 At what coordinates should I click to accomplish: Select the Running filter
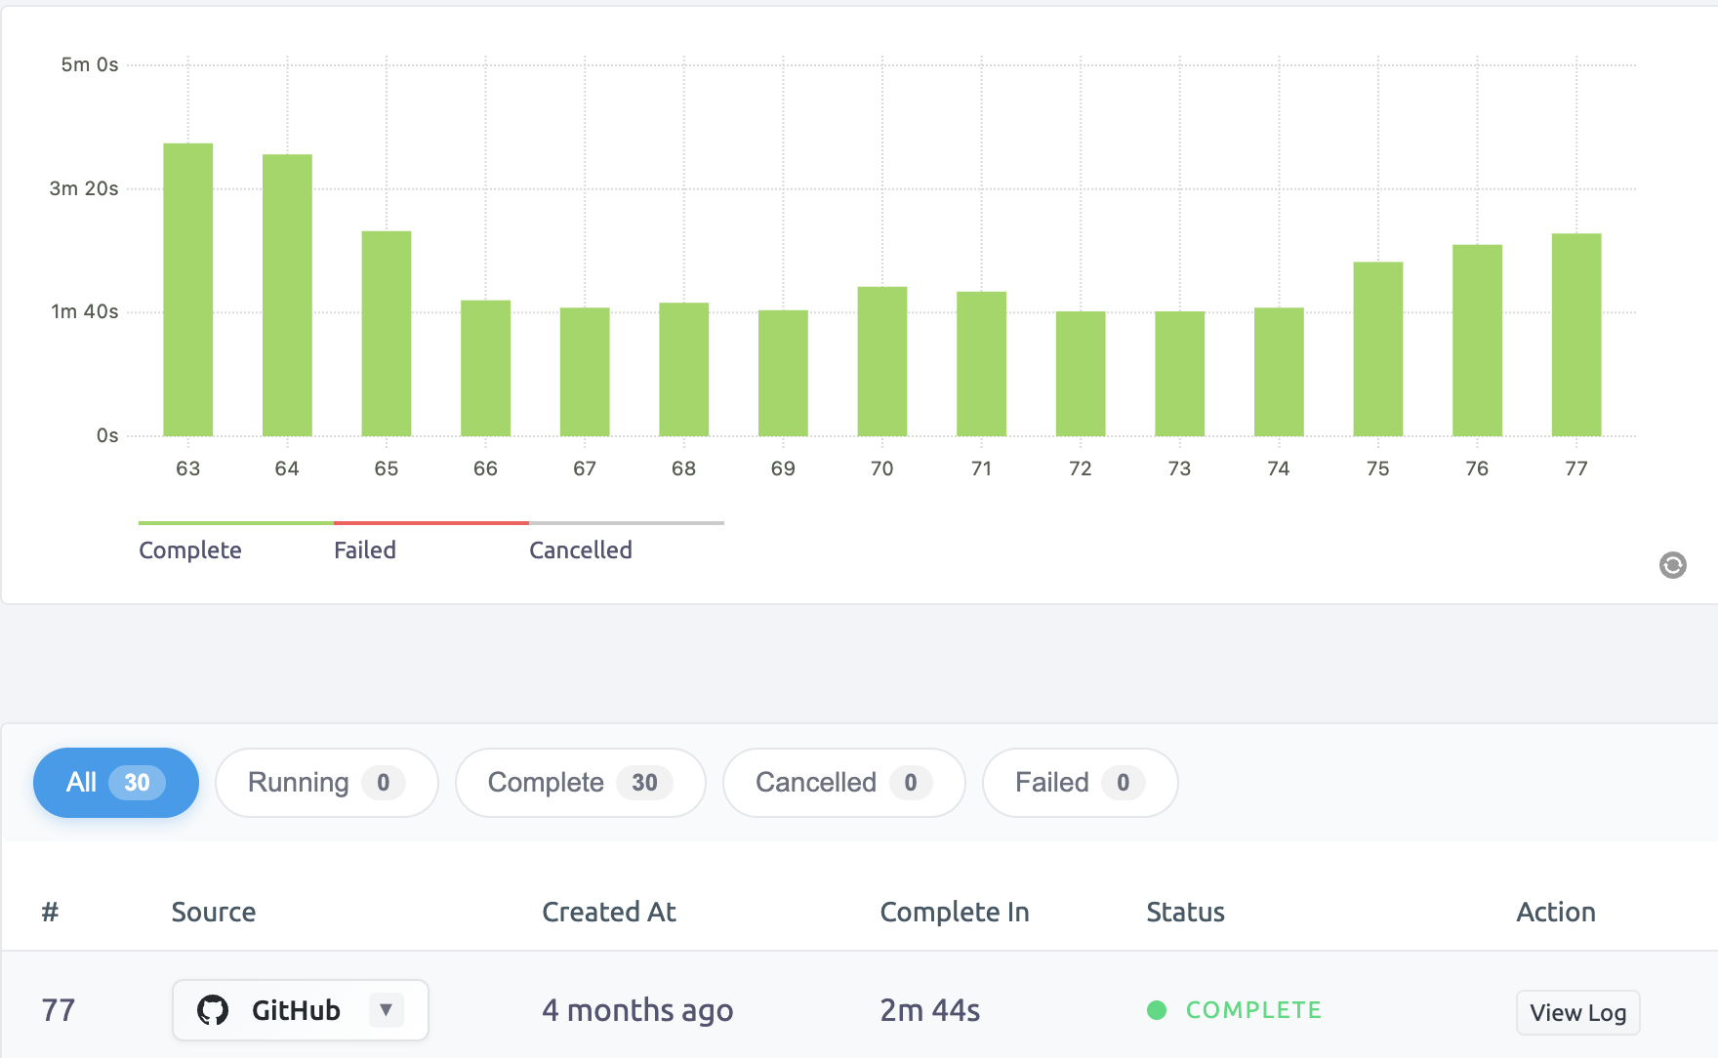click(x=326, y=782)
